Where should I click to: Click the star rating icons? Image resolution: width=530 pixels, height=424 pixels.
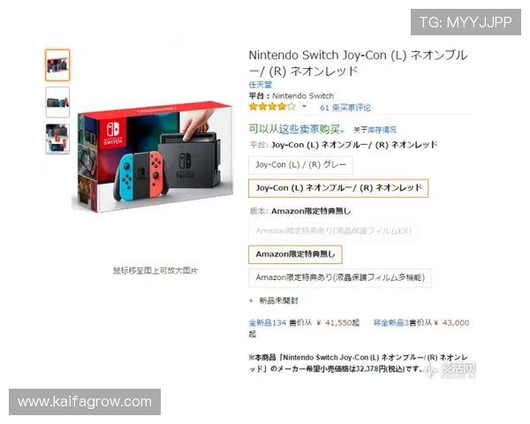click(x=272, y=107)
